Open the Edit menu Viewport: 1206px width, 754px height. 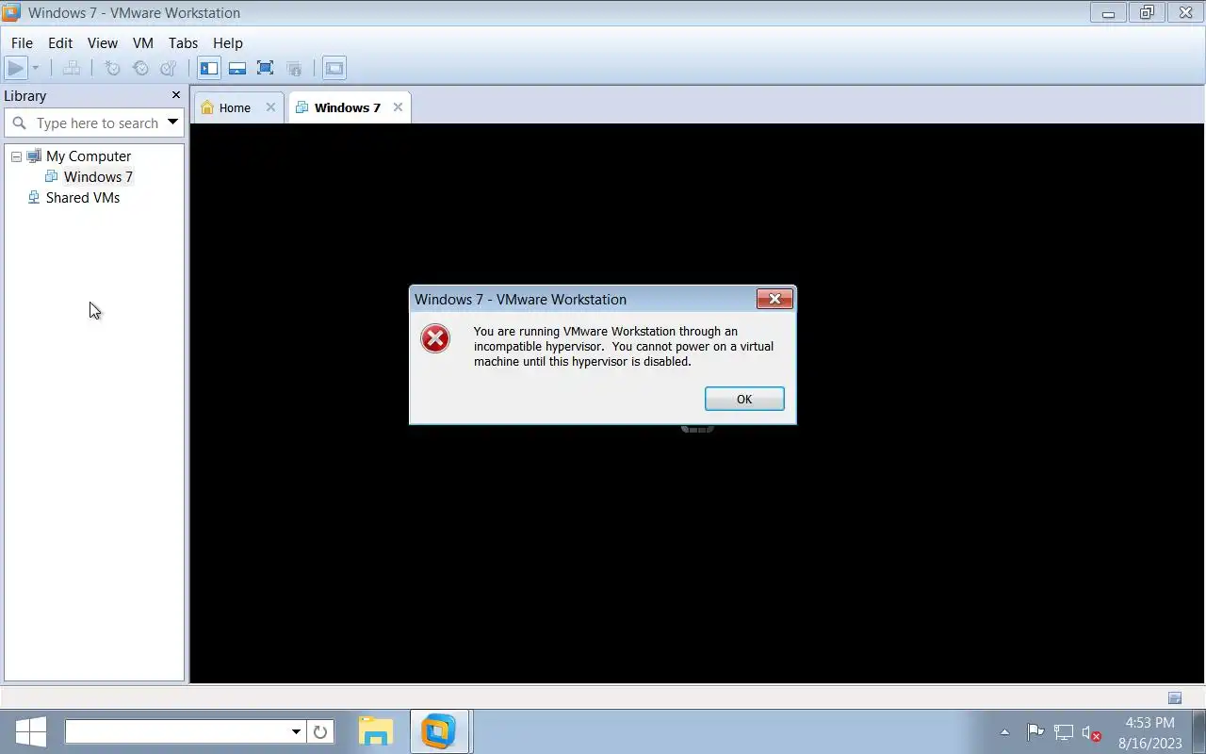(x=60, y=42)
